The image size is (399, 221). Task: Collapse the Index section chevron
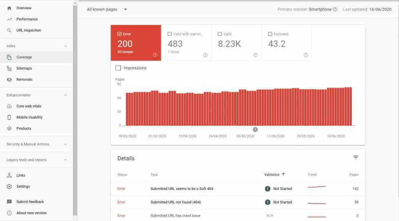tap(65, 46)
